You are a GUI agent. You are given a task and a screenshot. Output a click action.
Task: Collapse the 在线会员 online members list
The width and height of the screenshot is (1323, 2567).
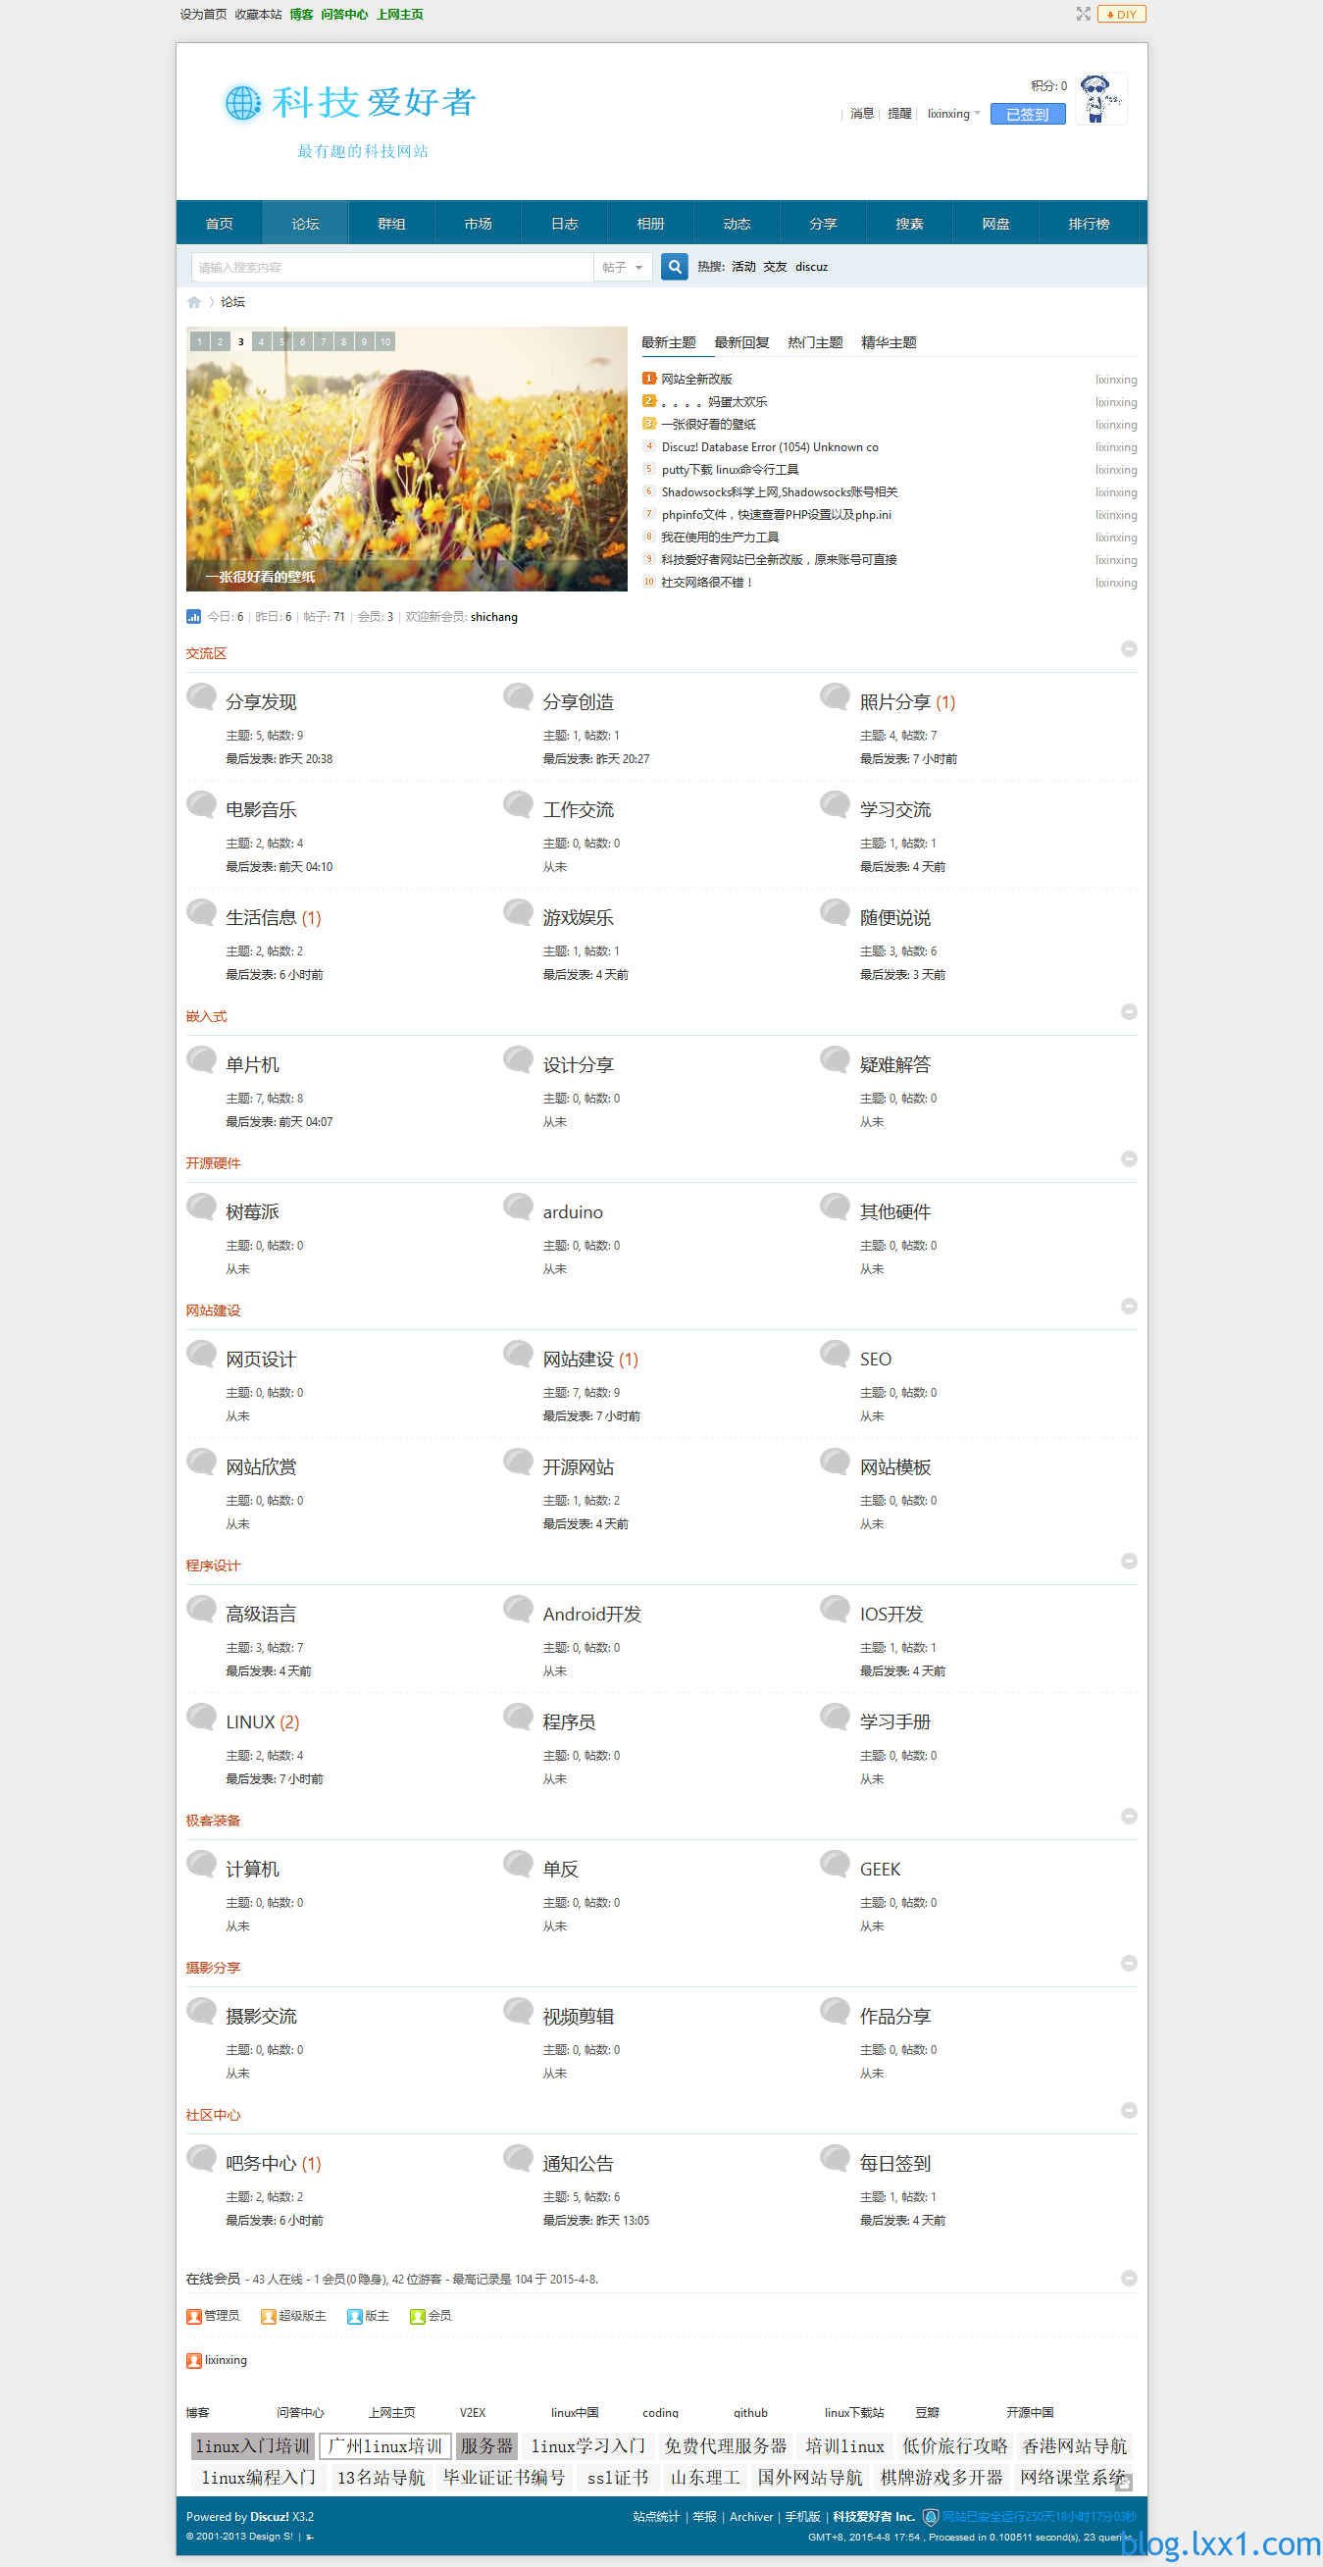pyautogui.click(x=1129, y=2278)
